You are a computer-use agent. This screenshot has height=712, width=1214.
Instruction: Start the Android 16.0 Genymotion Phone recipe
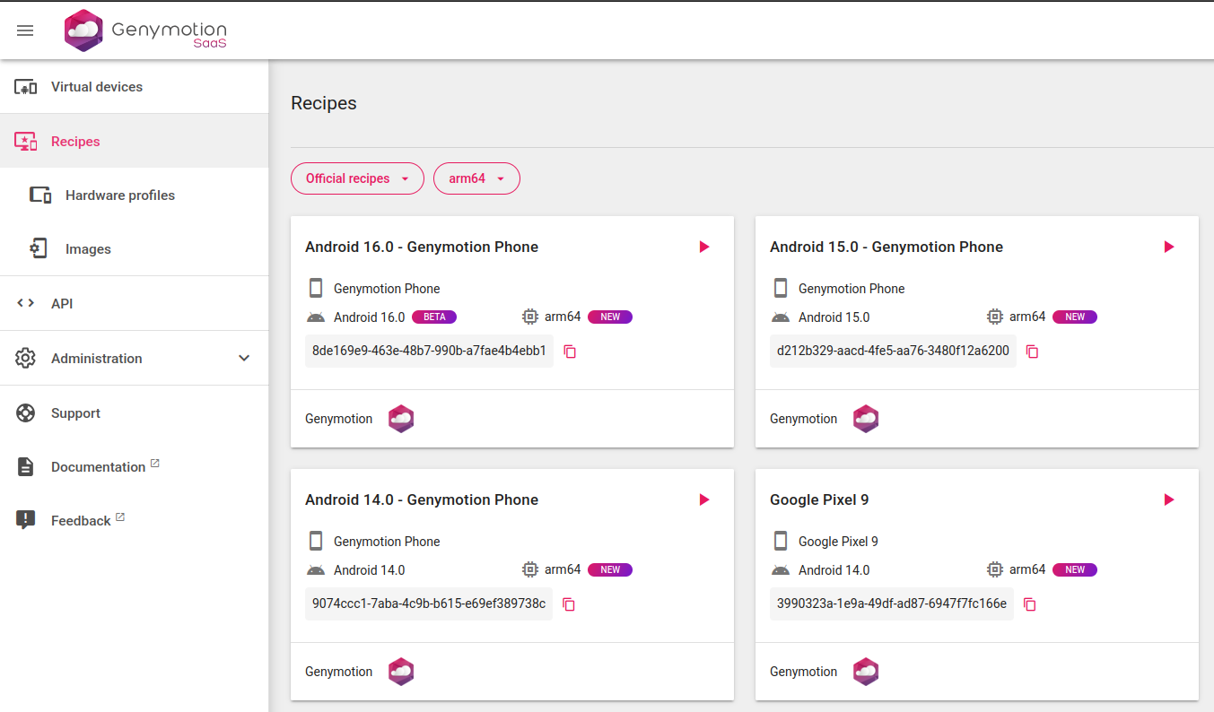tap(704, 247)
